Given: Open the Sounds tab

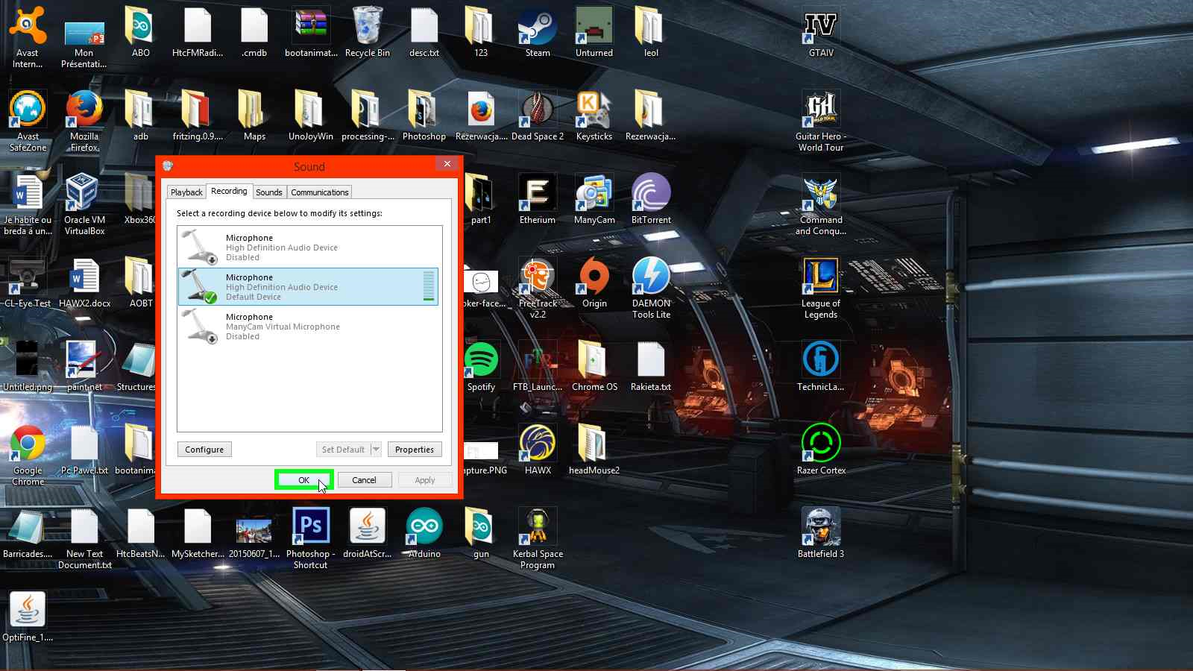Looking at the screenshot, I should tap(269, 192).
